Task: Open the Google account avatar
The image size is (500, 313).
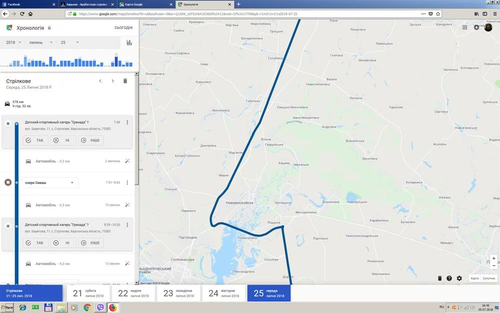Action: pos(488,27)
